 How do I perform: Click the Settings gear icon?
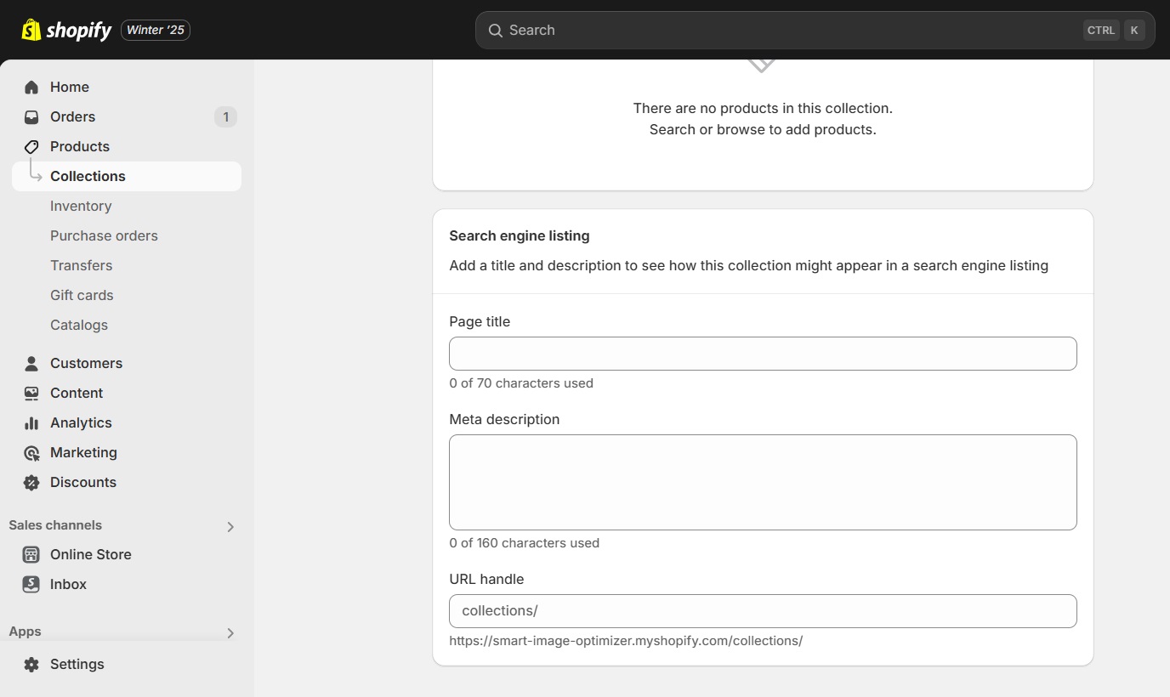pos(31,664)
